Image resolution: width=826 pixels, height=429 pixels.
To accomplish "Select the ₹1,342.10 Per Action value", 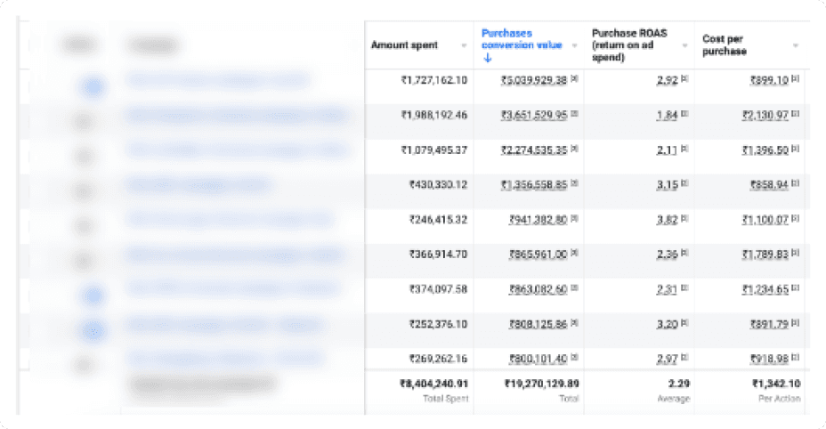I will click(x=776, y=384).
